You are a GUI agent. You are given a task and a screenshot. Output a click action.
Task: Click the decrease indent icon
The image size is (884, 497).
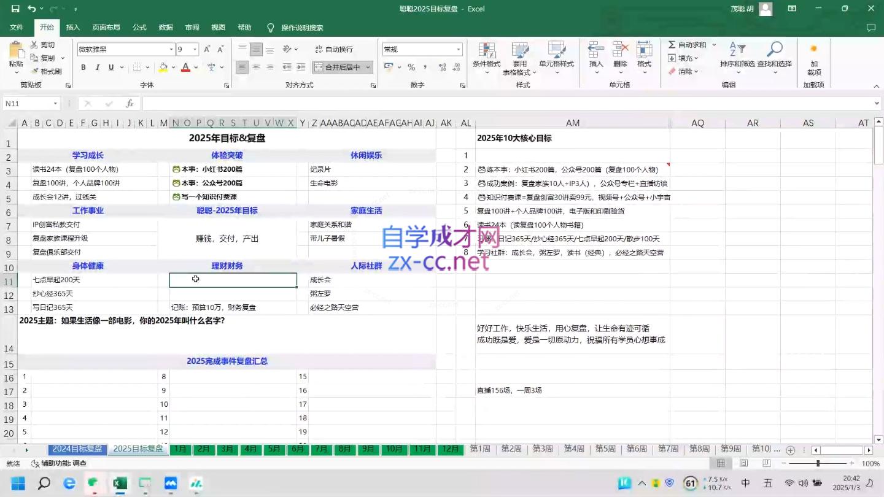(287, 67)
